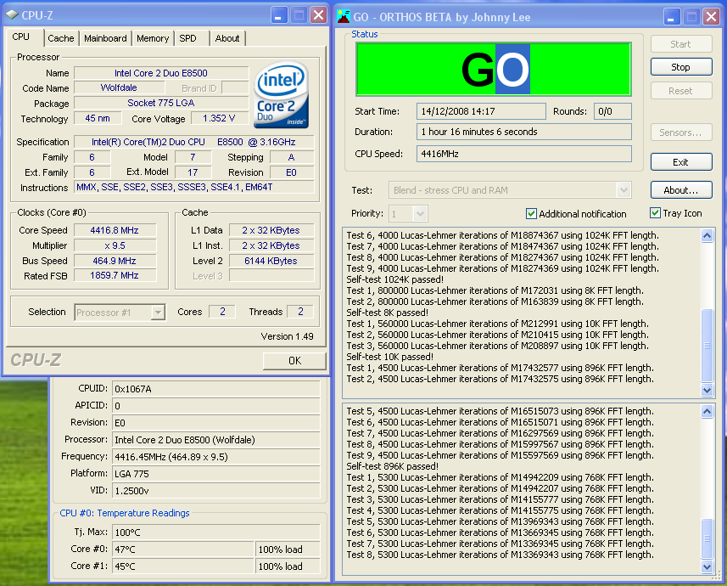Open the Mainboard tab

tap(105, 38)
